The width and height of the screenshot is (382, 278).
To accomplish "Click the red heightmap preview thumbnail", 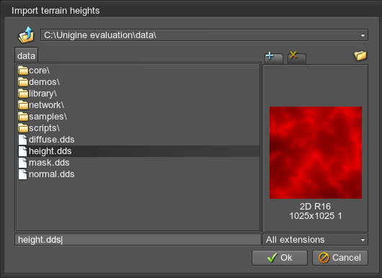I will [316, 153].
